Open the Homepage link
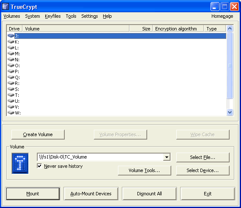 coord(222,16)
